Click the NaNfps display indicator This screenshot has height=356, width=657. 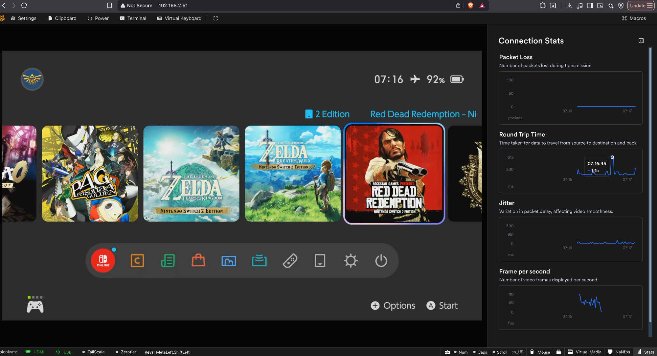[619, 352]
